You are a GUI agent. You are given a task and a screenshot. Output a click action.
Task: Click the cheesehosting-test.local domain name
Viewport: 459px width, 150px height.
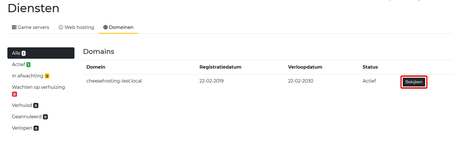[x=114, y=81]
